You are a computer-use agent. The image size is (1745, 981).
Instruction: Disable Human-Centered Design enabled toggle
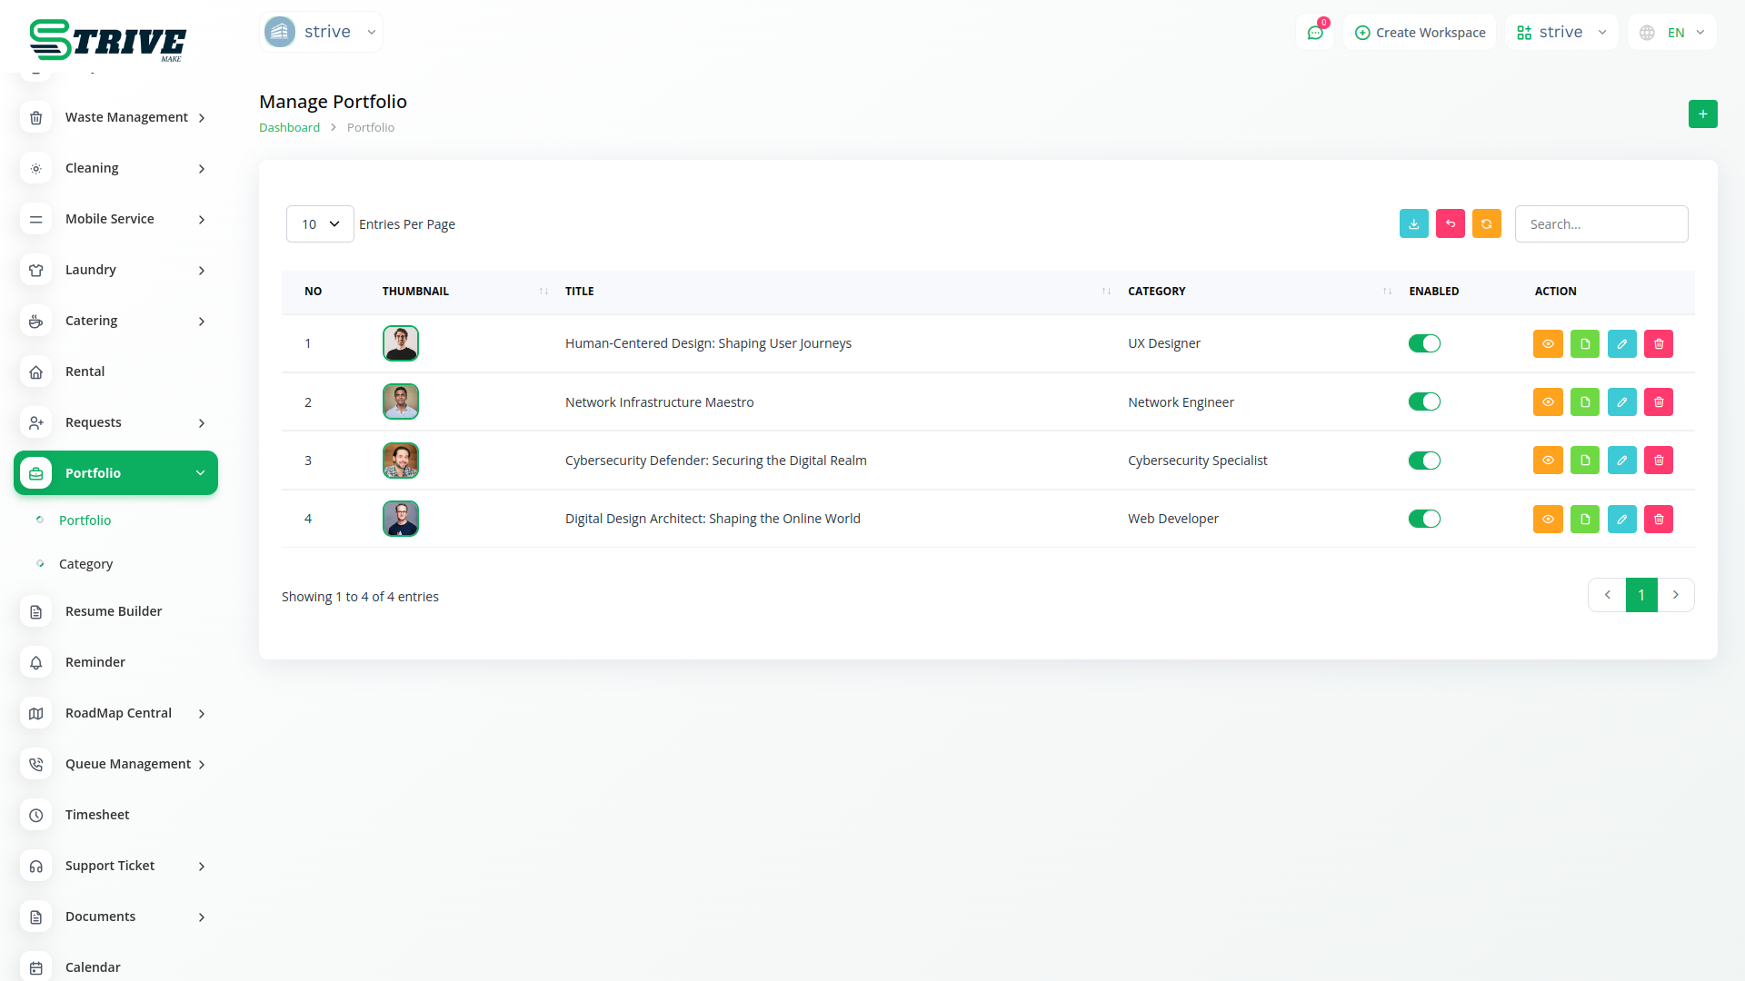[1423, 344]
